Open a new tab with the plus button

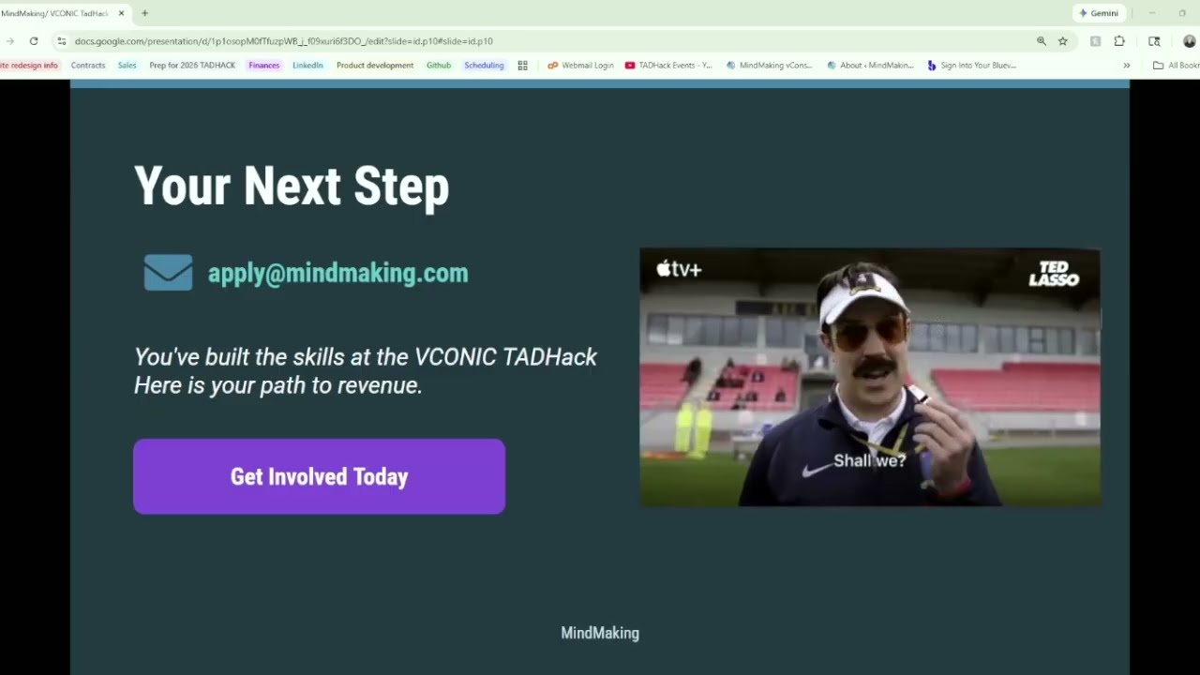click(144, 13)
